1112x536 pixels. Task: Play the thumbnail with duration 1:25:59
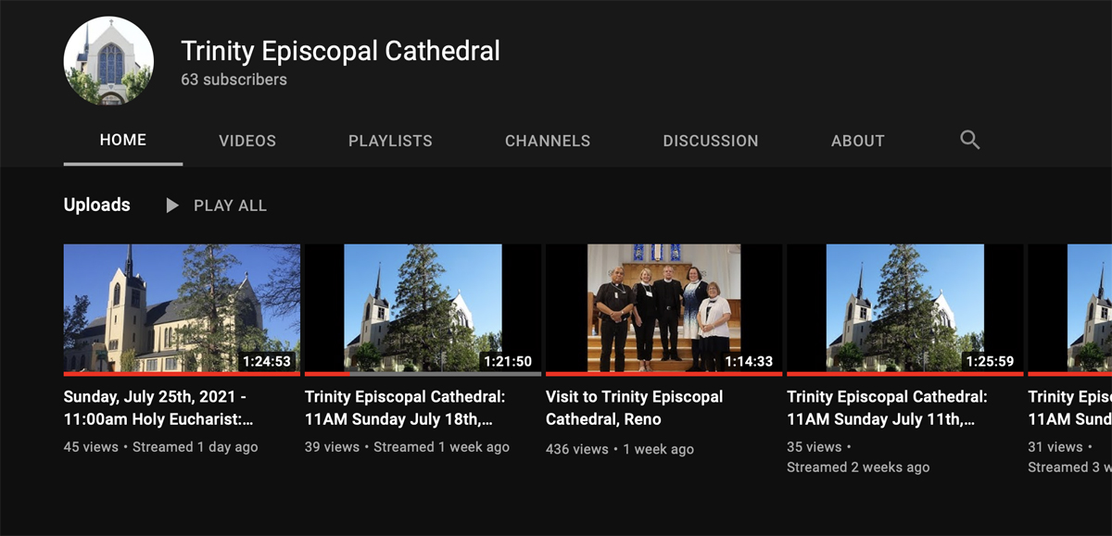click(x=905, y=308)
